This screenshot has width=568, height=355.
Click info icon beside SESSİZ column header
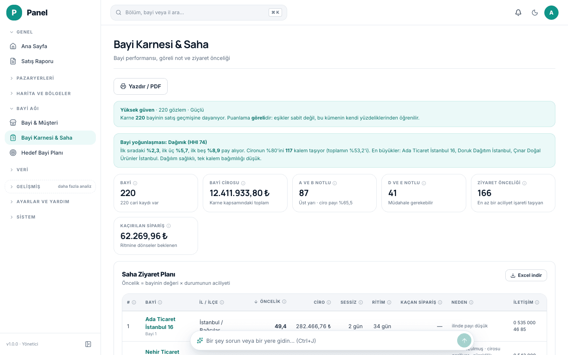(361, 303)
